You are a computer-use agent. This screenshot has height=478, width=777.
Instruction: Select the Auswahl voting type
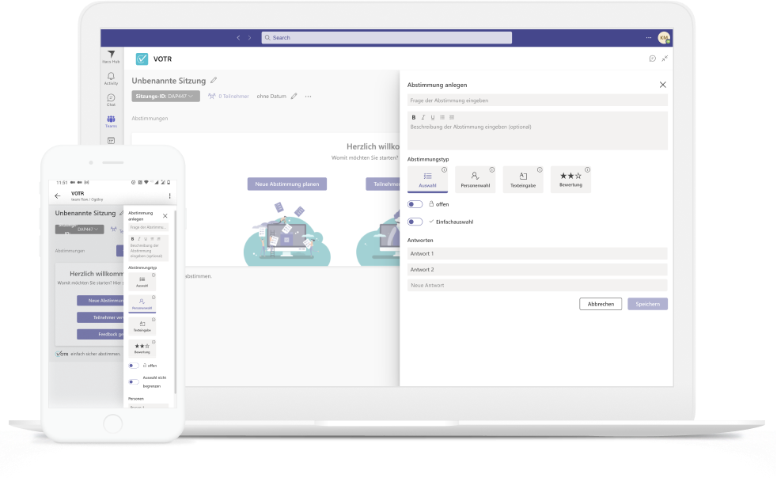tap(427, 180)
